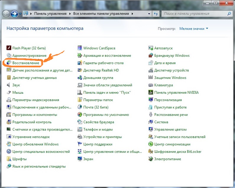The image size is (235, 188).
Task: Click the Звук speaker icon
Action: click(x=9, y=85)
